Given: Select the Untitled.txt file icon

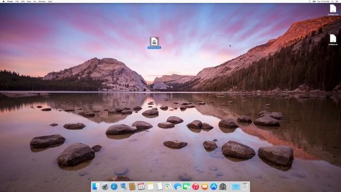Looking at the screenshot, I should tap(333, 38).
